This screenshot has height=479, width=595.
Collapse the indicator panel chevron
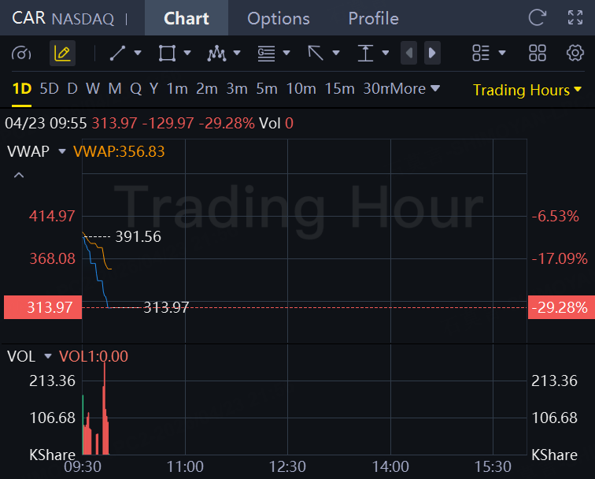click(x=19, y=175)
